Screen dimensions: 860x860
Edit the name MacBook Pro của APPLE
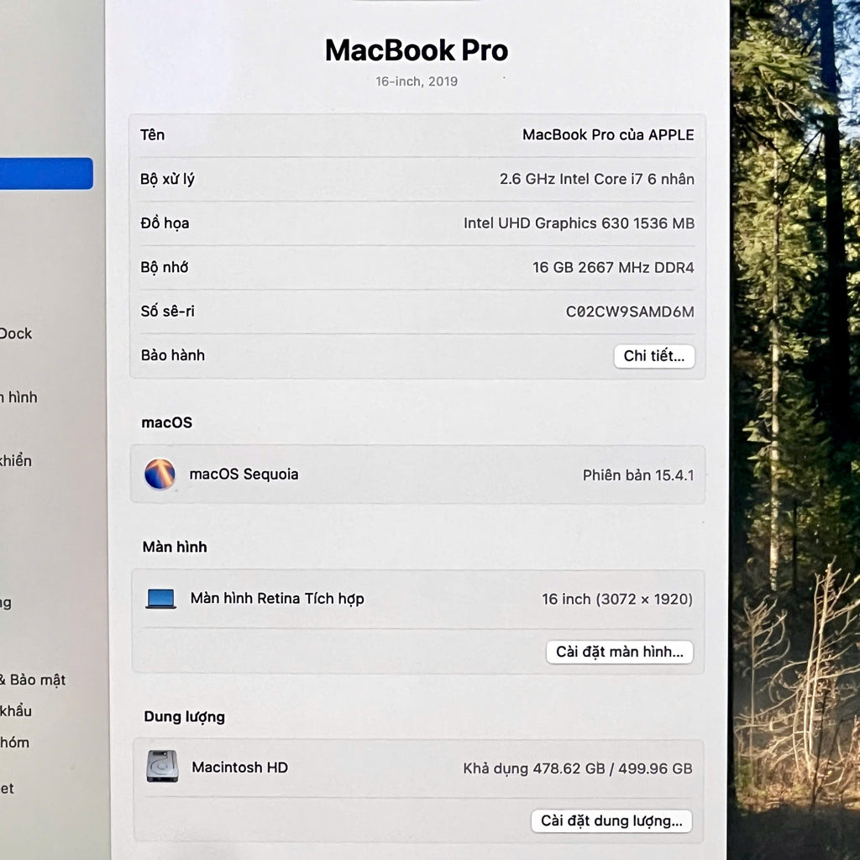point(607,135)
